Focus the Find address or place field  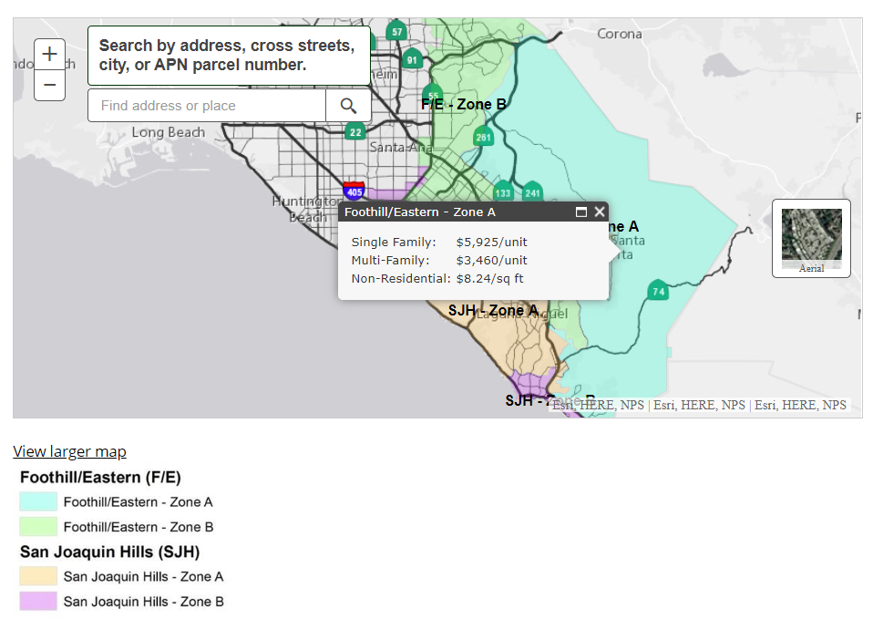207,106
